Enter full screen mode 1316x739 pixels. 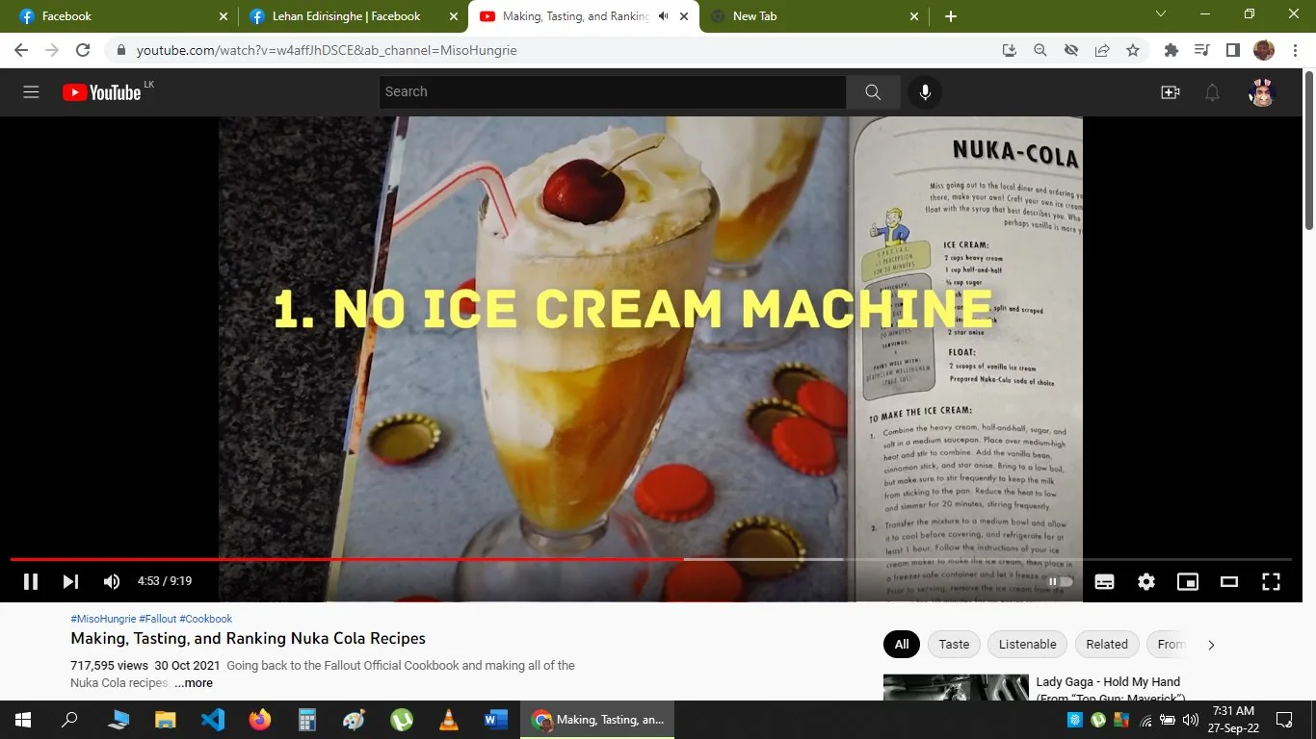click(1271, 581)
